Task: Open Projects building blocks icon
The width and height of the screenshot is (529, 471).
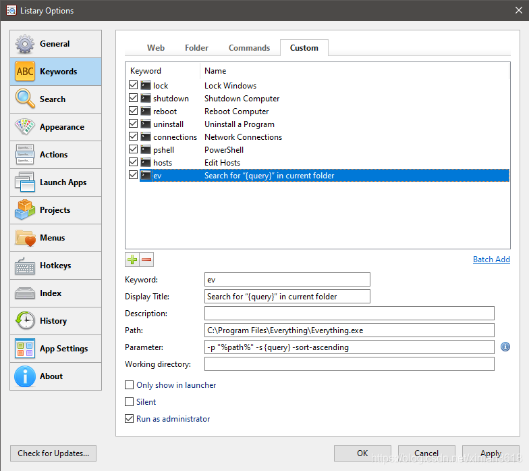Action: pyautogui.click(x=24, y=209)
